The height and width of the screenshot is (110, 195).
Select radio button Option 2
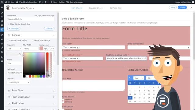tap(63, 102)
